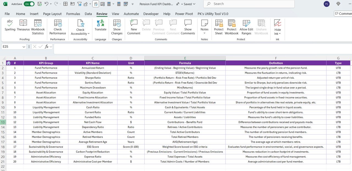352x171 pixels.
Task: Open the Undo history dropdown arrow
Action: point(51,4)
